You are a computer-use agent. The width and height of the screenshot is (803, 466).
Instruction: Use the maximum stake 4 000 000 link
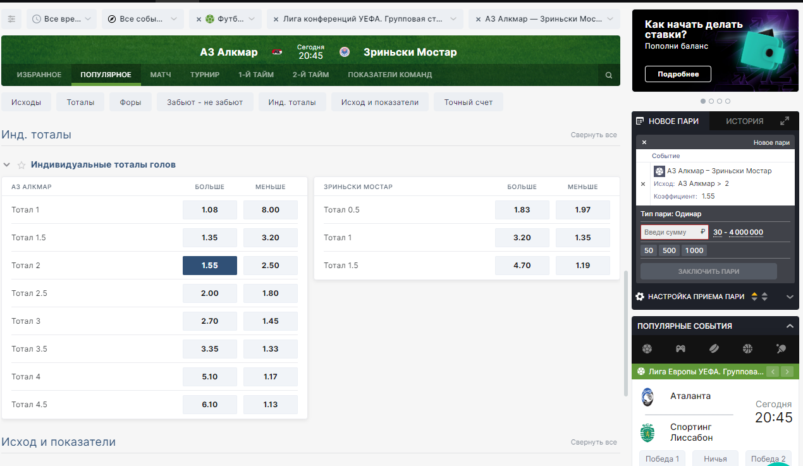pyautogui.click(x=746, y=233)
